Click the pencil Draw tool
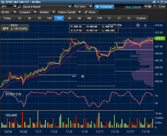Viewport: 167px width, 136px height. click(91, 12)
